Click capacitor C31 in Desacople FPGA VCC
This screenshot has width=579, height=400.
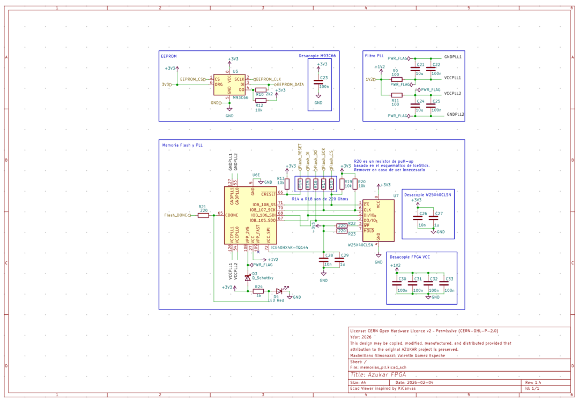point(412,283)
